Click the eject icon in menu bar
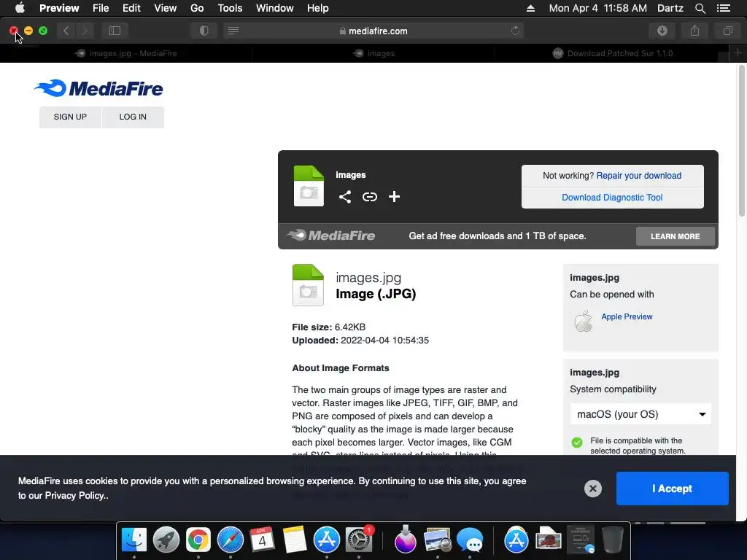The image size is (747, 560). point(530,8)
